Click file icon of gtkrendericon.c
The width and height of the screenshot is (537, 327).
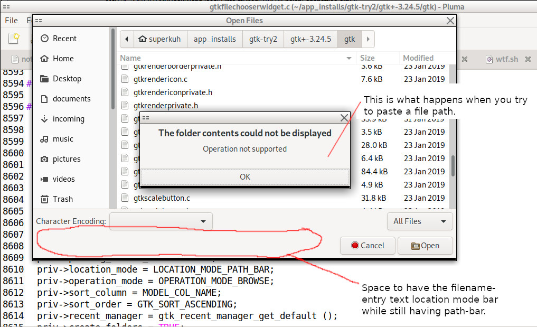coord(125,79)
